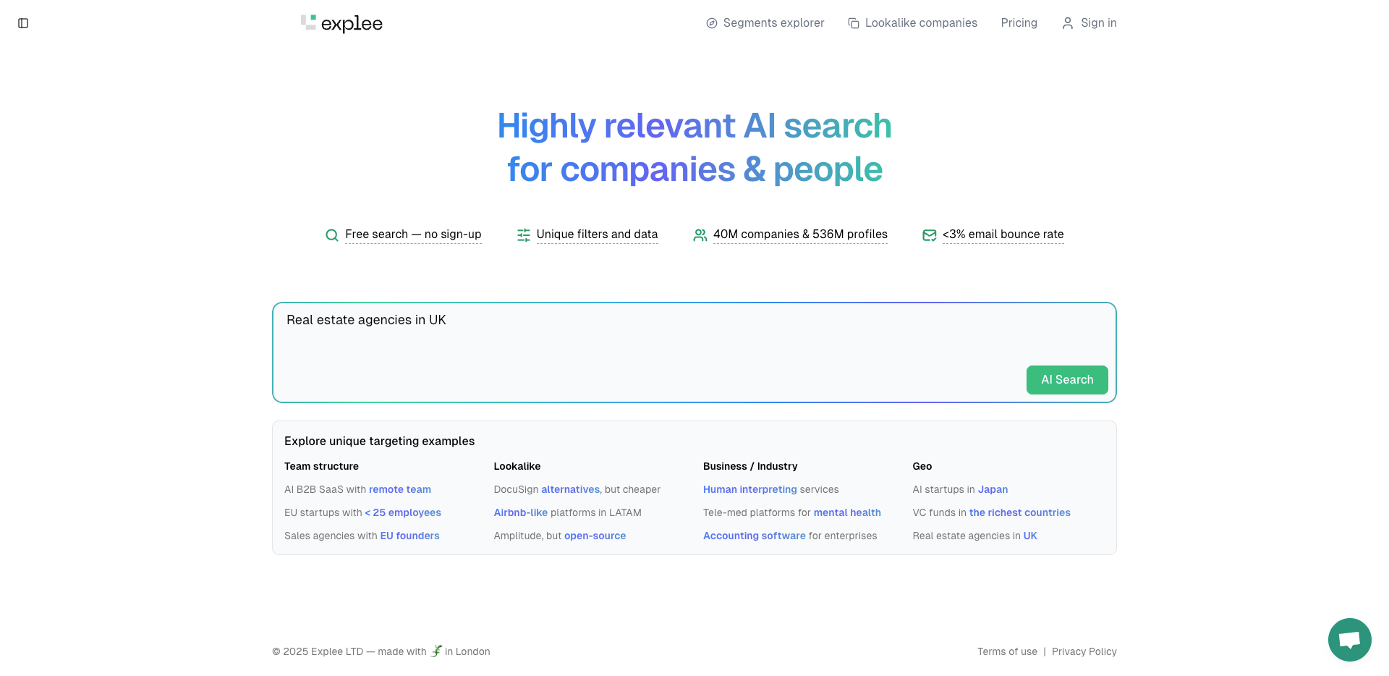The height and width of the screenshot is (676, 1389).
Task: Open the chat support bubble
Action: coord(1349,640)
